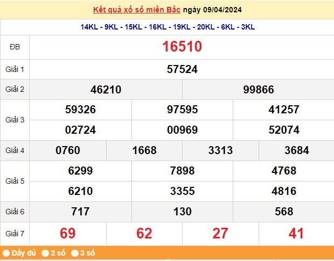The width and height of the screenshot is (334, 261).
Task: Select the Giải 2 number 46210
Action: [x=106, y=90]
